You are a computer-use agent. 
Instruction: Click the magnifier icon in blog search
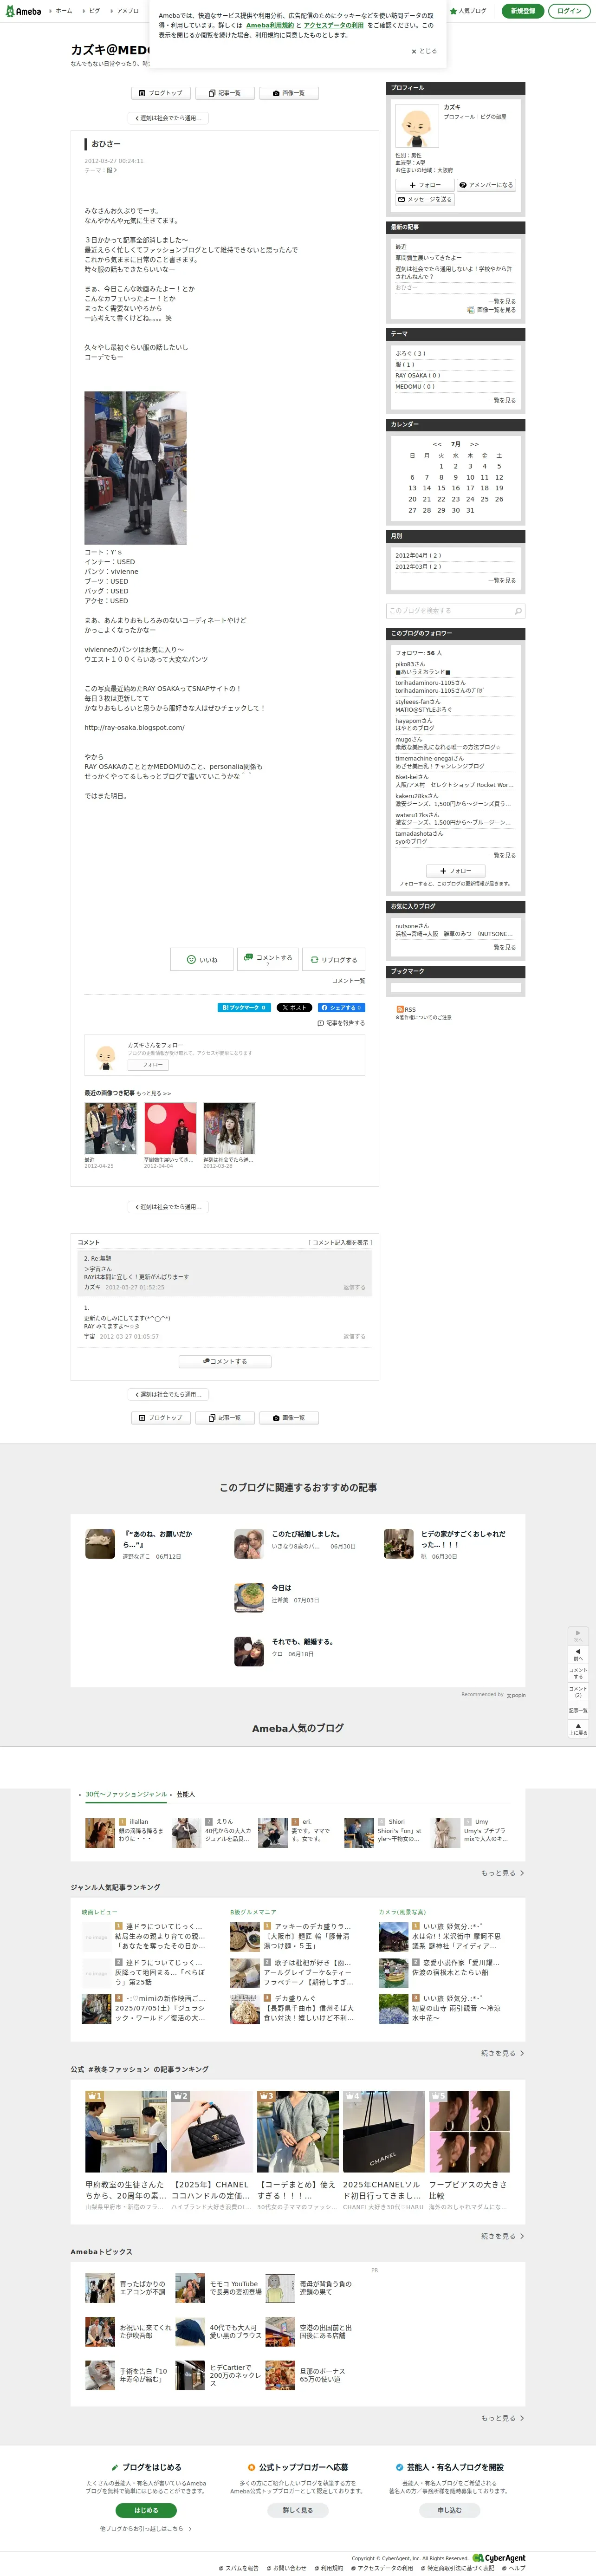click(517, 611)
